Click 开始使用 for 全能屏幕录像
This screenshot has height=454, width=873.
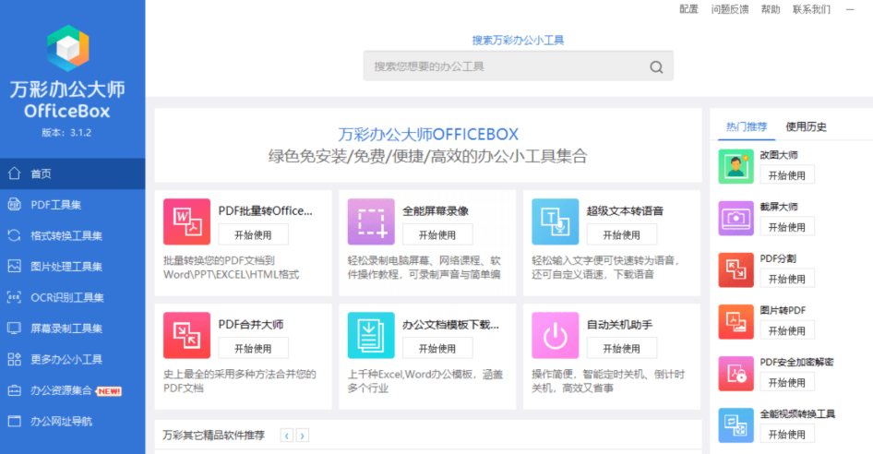pos(437,234)
